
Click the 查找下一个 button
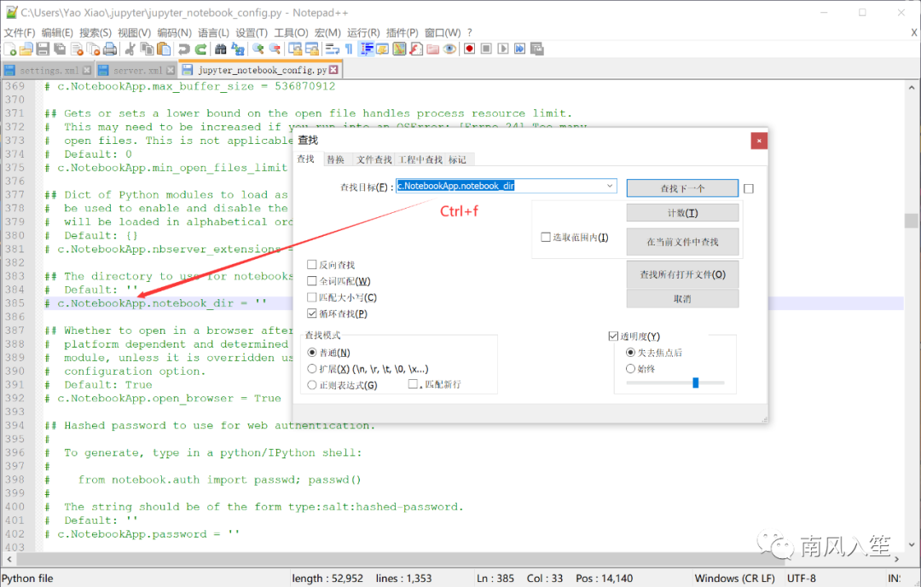[682, 188]
